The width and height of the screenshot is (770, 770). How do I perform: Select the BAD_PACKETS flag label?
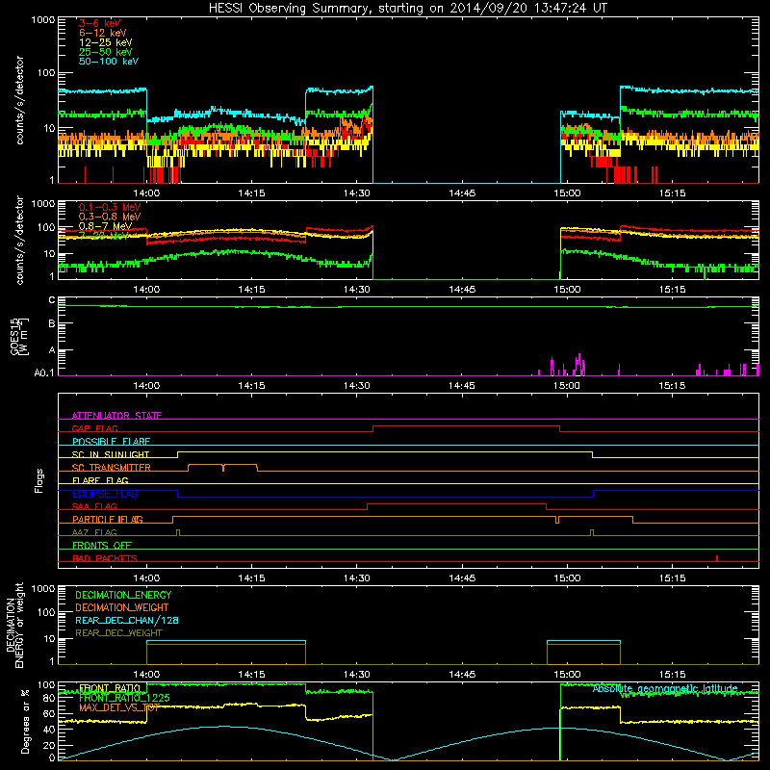pos(105,558)
